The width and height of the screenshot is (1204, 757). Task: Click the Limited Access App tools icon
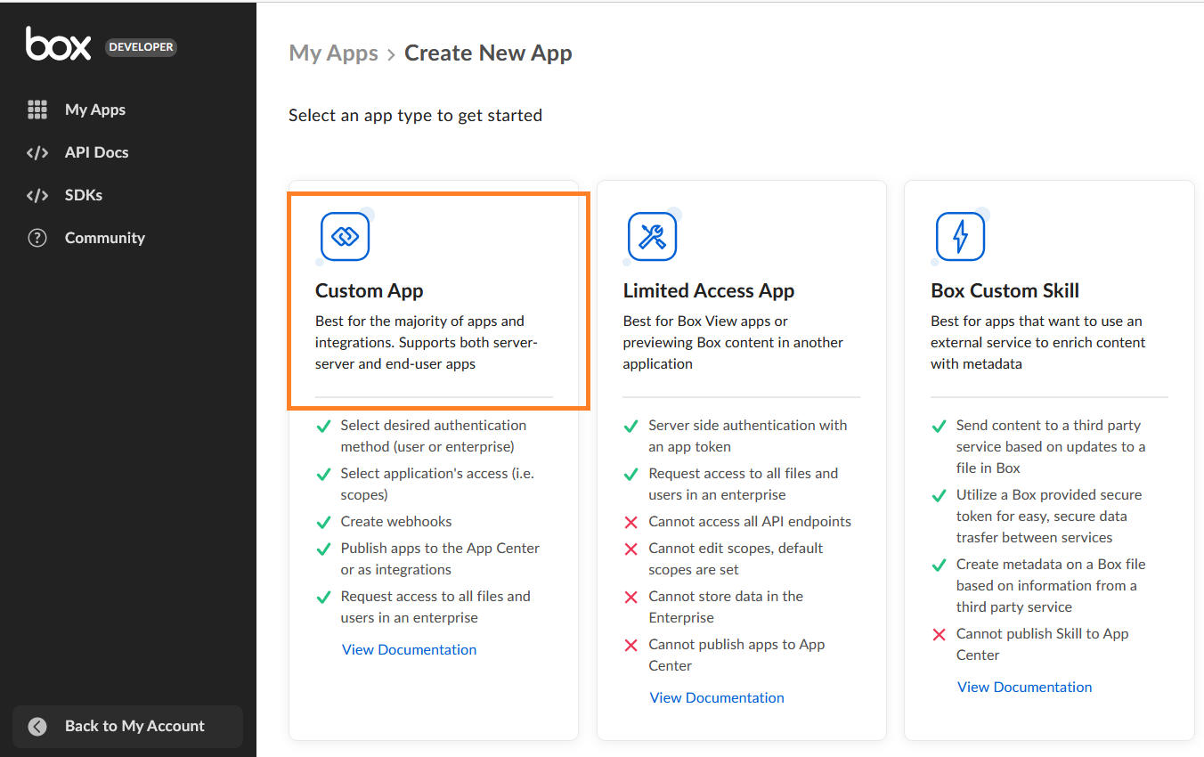tap(652, 236)
